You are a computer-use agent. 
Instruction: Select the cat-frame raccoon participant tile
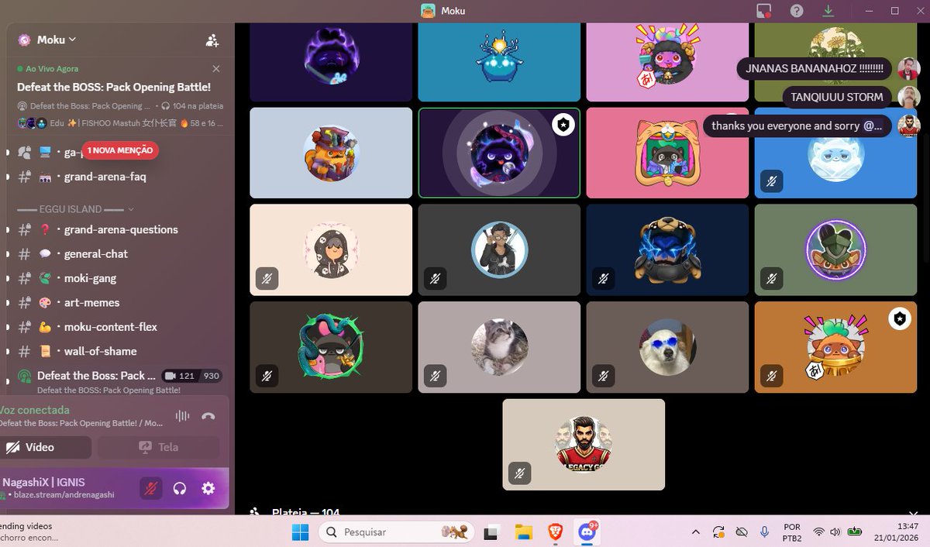coord(667,153)
